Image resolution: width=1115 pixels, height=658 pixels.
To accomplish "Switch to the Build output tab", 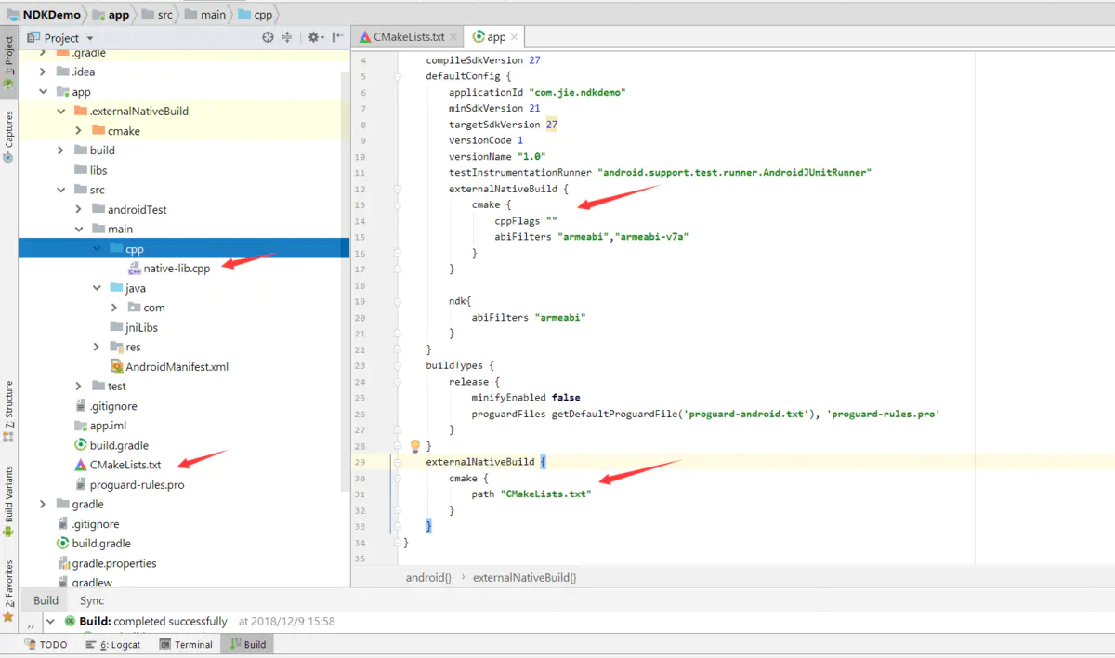I will coord(46,600).
